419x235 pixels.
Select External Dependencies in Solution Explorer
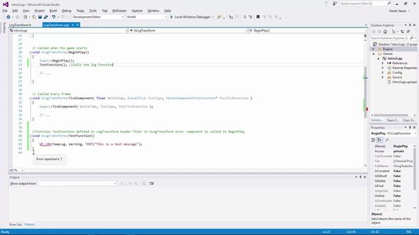(405, 68)
